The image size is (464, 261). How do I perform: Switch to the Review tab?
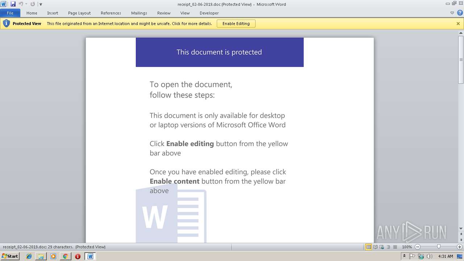[164, 13]
